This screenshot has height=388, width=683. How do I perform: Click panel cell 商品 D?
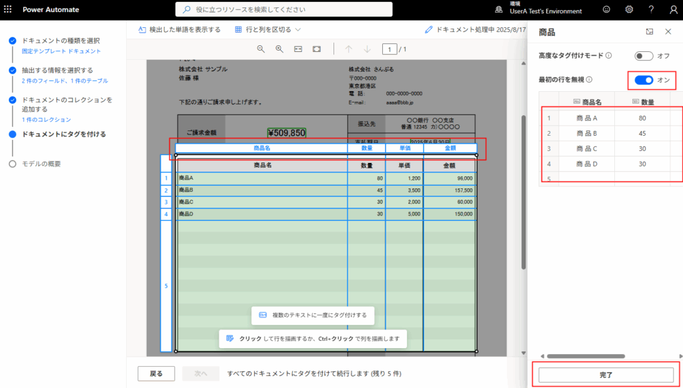pos(587,164)
